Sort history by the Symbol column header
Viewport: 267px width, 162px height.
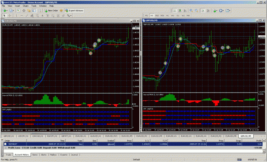106,140
